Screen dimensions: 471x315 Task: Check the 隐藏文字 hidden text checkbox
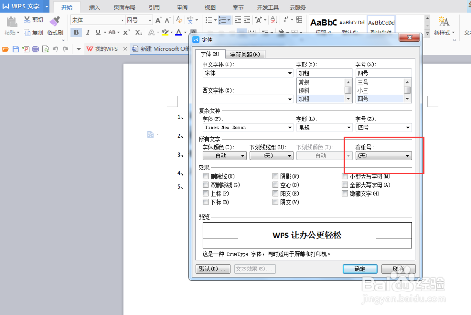coord(345,193)
